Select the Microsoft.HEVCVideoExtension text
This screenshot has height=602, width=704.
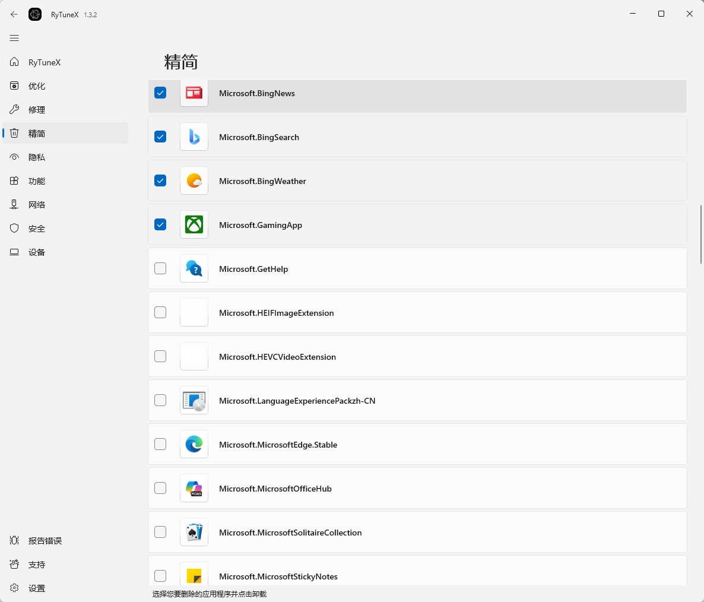tap(277, 357)
